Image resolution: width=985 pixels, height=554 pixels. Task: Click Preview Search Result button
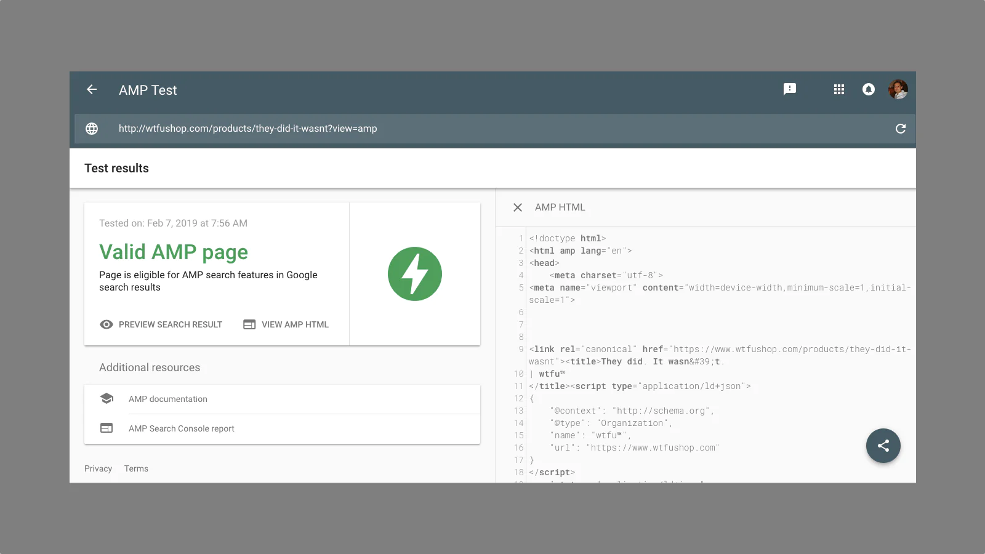tap(161, 324)
